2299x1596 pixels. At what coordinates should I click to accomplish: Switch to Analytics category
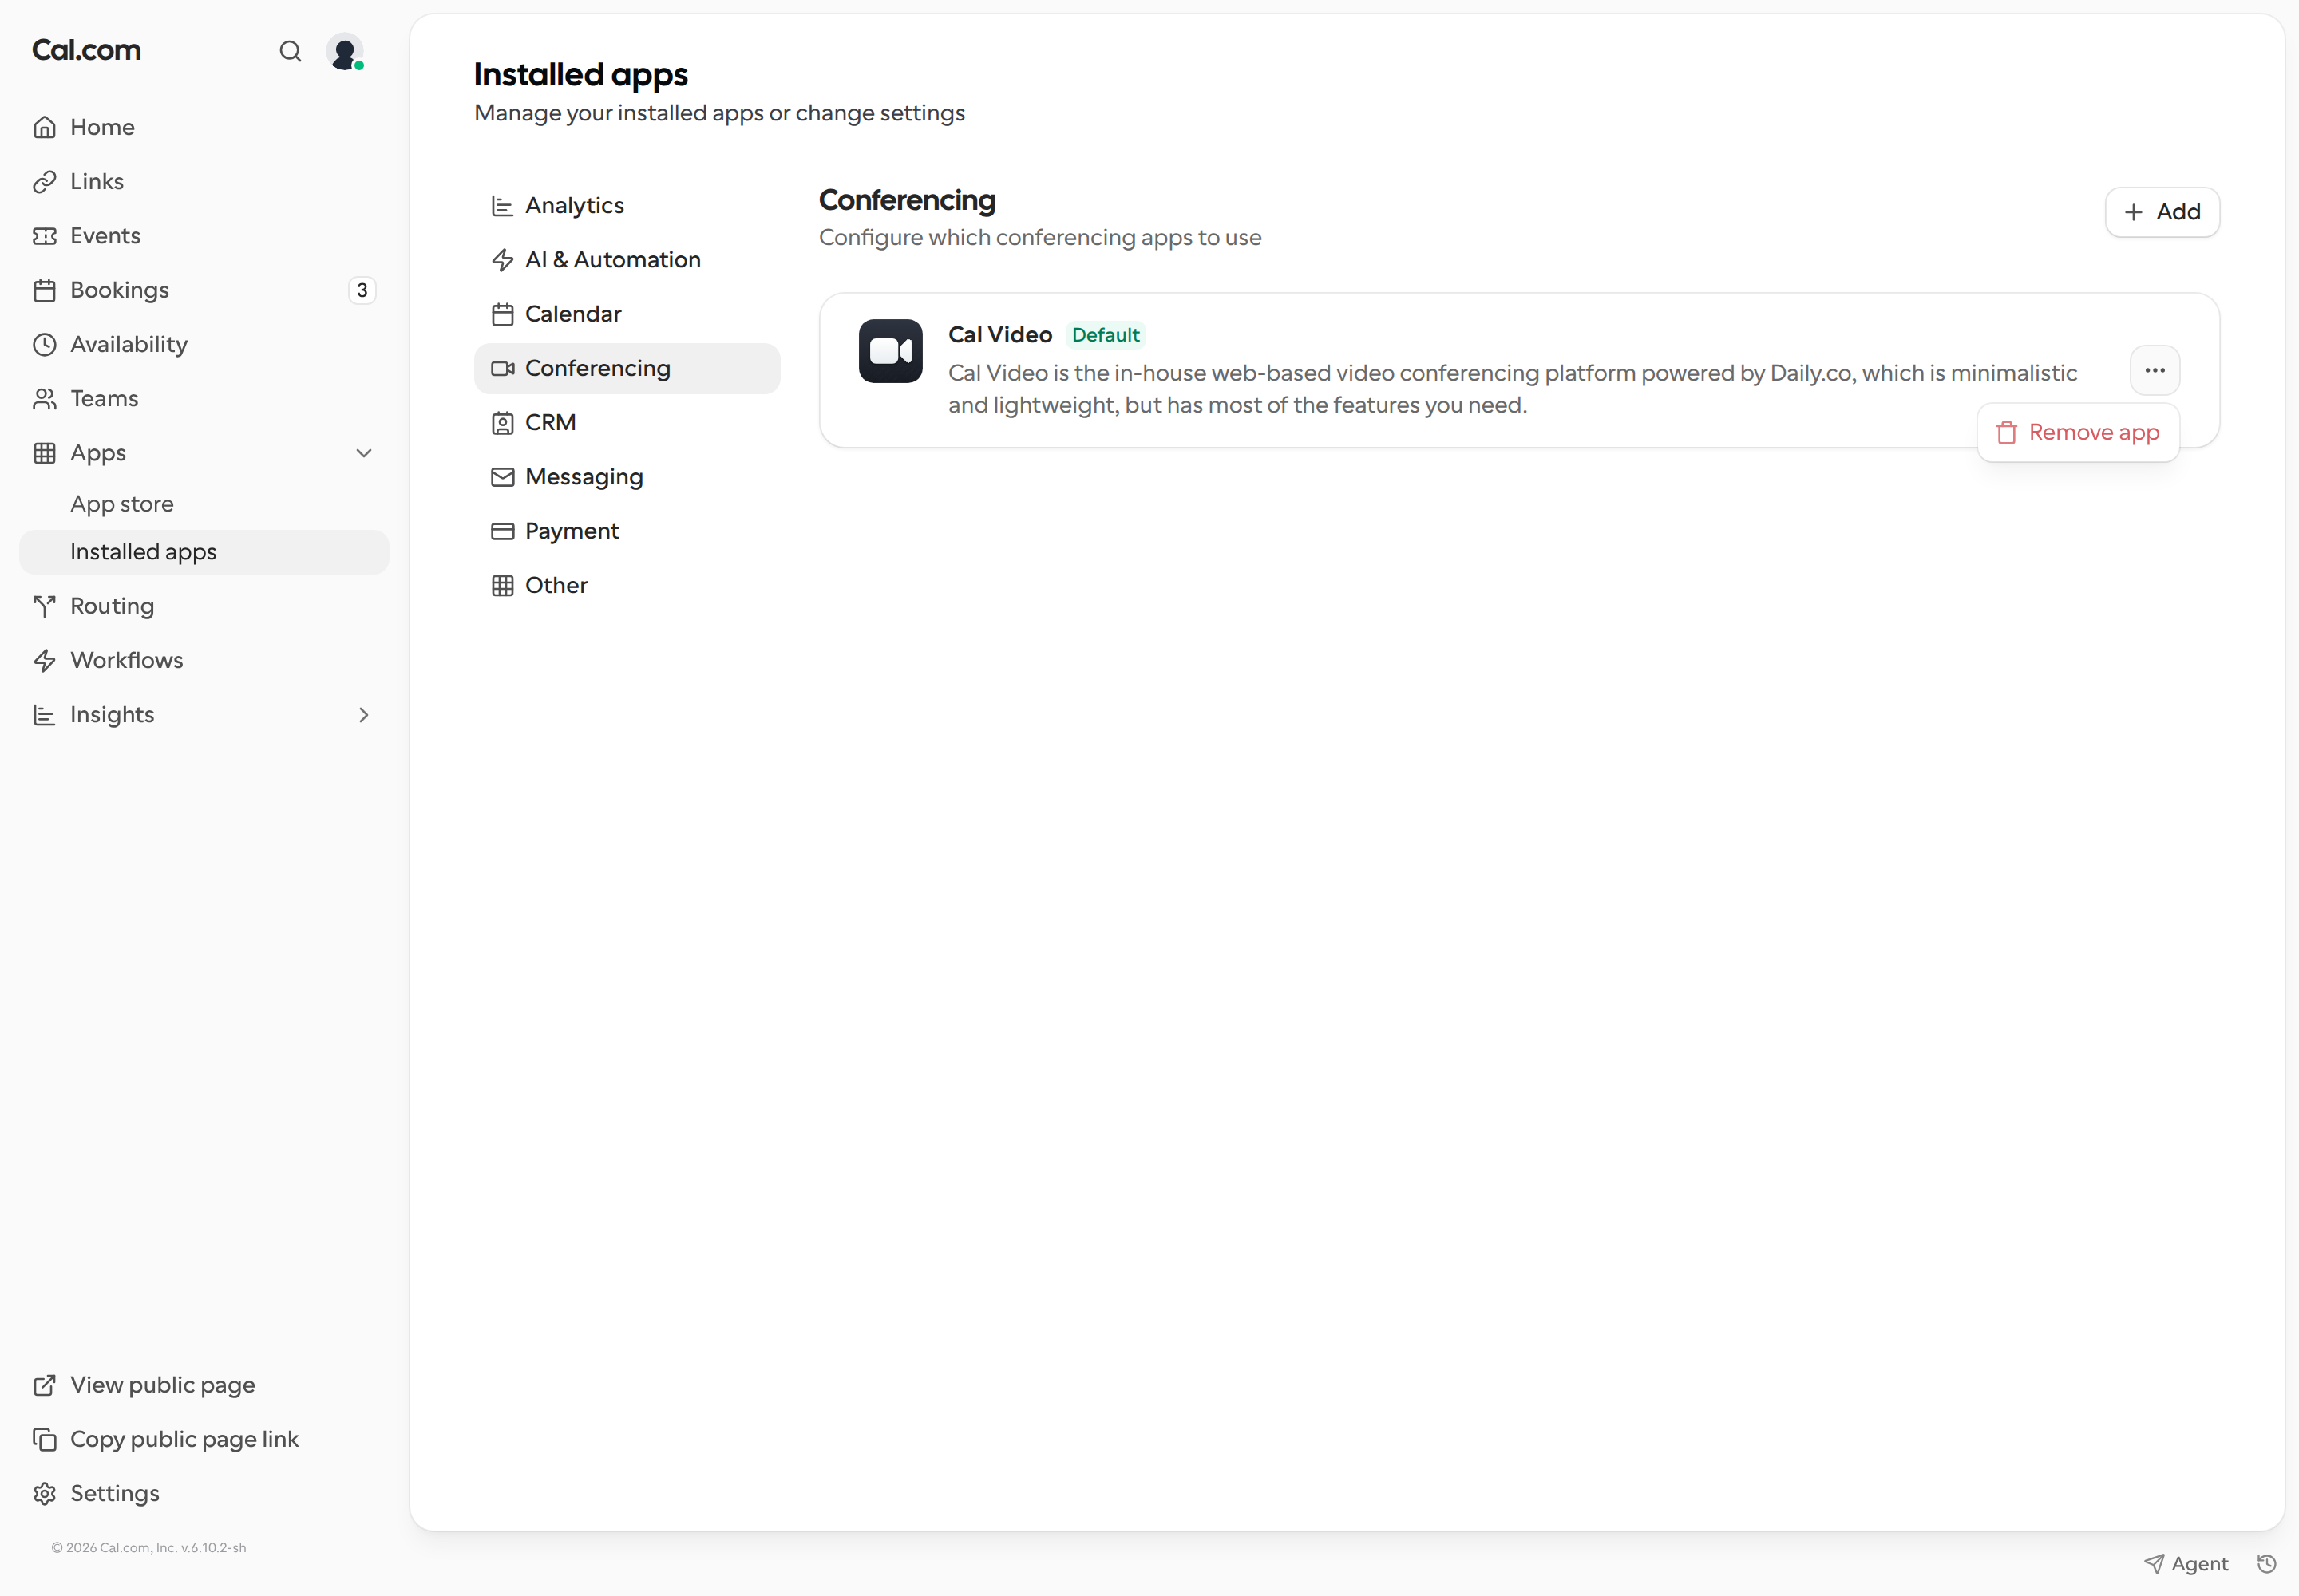(x=627, y=205)
